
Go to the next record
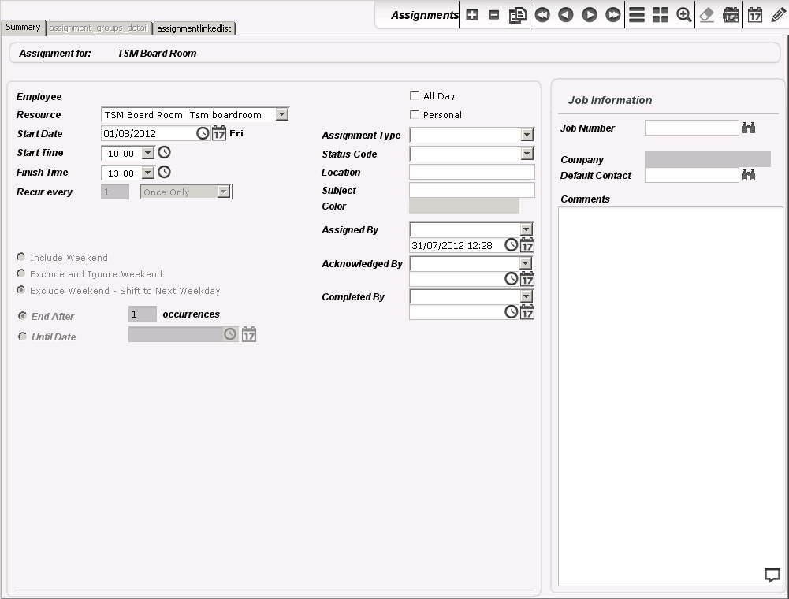pyautogui.click(x=589, y=15)
